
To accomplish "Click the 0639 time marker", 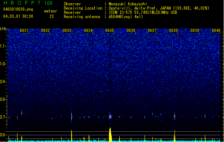I will pos(195,30).
